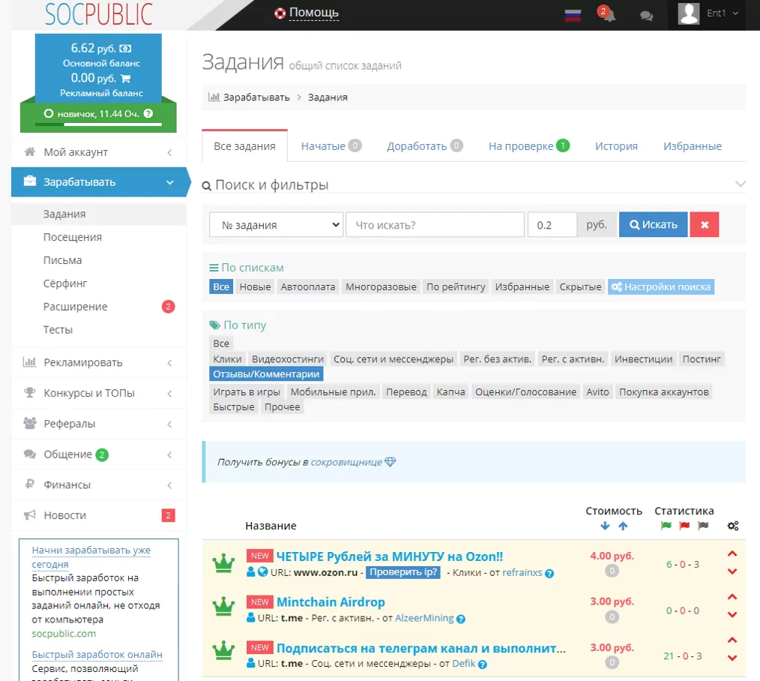Collapse the Поиск и фильтры panel chevron
The image size is (760, 681).
pos(740,184)
